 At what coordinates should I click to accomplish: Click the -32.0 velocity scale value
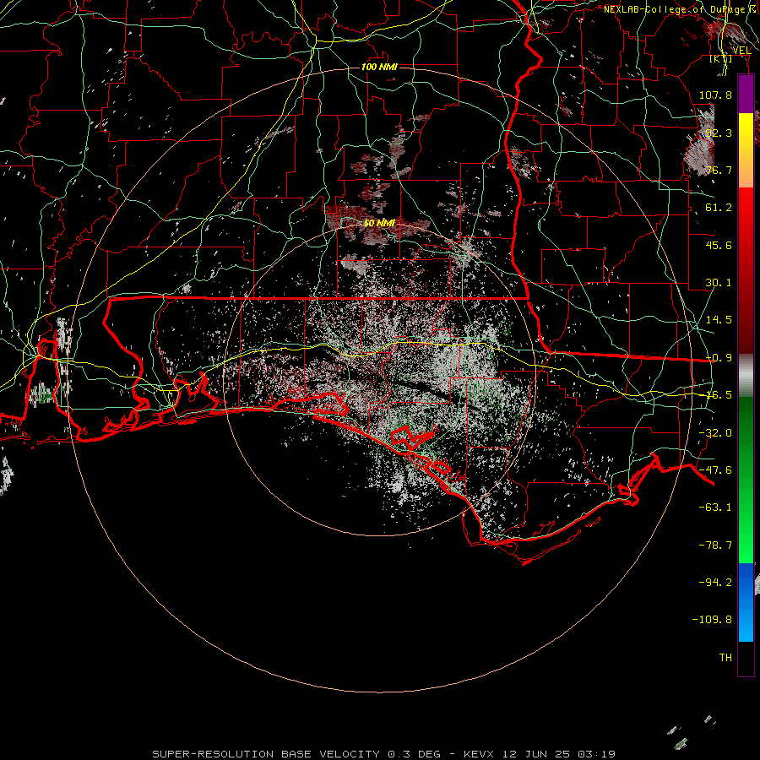pos(715,433)
